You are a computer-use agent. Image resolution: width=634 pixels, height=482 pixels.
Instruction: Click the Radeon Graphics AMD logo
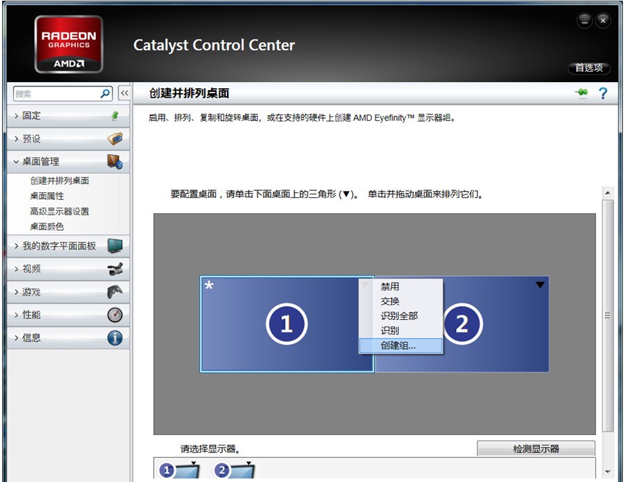(69, 44)
